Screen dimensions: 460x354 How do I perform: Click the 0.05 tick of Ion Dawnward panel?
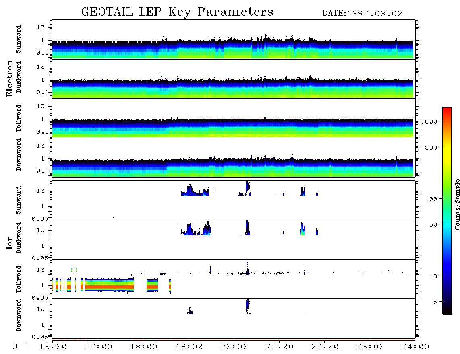click(x=39, y=337)
